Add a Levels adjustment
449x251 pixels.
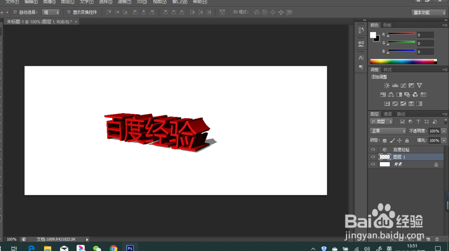click(x=395, y=85)
